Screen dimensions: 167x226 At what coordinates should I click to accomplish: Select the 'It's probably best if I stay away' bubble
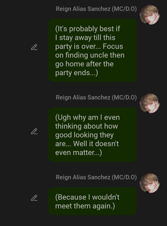pyautogui.click(x=92, y=50)
